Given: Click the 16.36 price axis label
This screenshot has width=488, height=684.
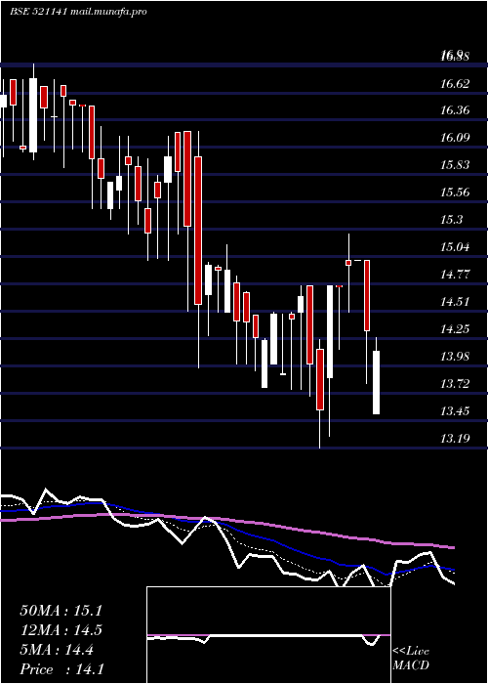Looking at the screenshot, I should coord(455,109).
